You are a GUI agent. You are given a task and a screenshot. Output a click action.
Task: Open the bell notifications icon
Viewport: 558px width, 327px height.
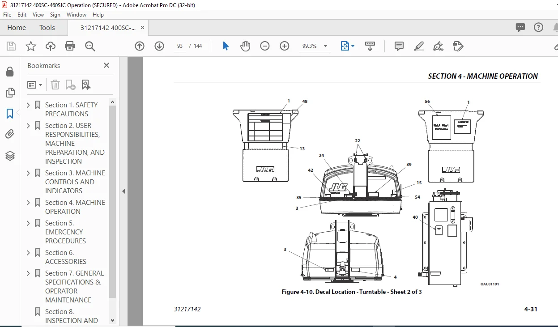click(555, 28)
